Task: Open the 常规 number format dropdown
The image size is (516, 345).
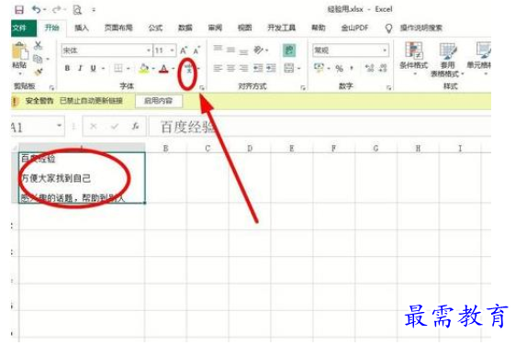Action: 385,50
